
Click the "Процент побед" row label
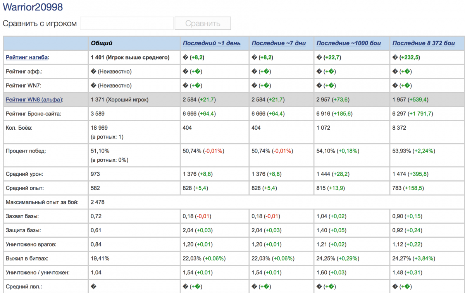coord(26,151)
